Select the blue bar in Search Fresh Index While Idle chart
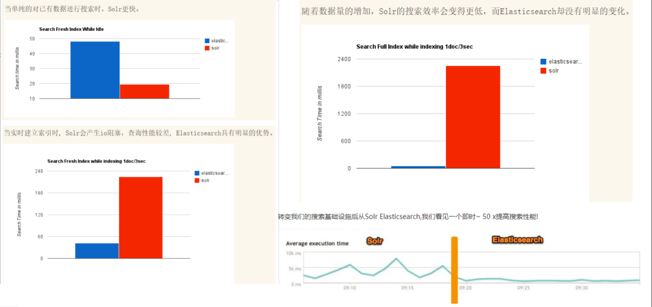652x307 pixels. point(95,70)
